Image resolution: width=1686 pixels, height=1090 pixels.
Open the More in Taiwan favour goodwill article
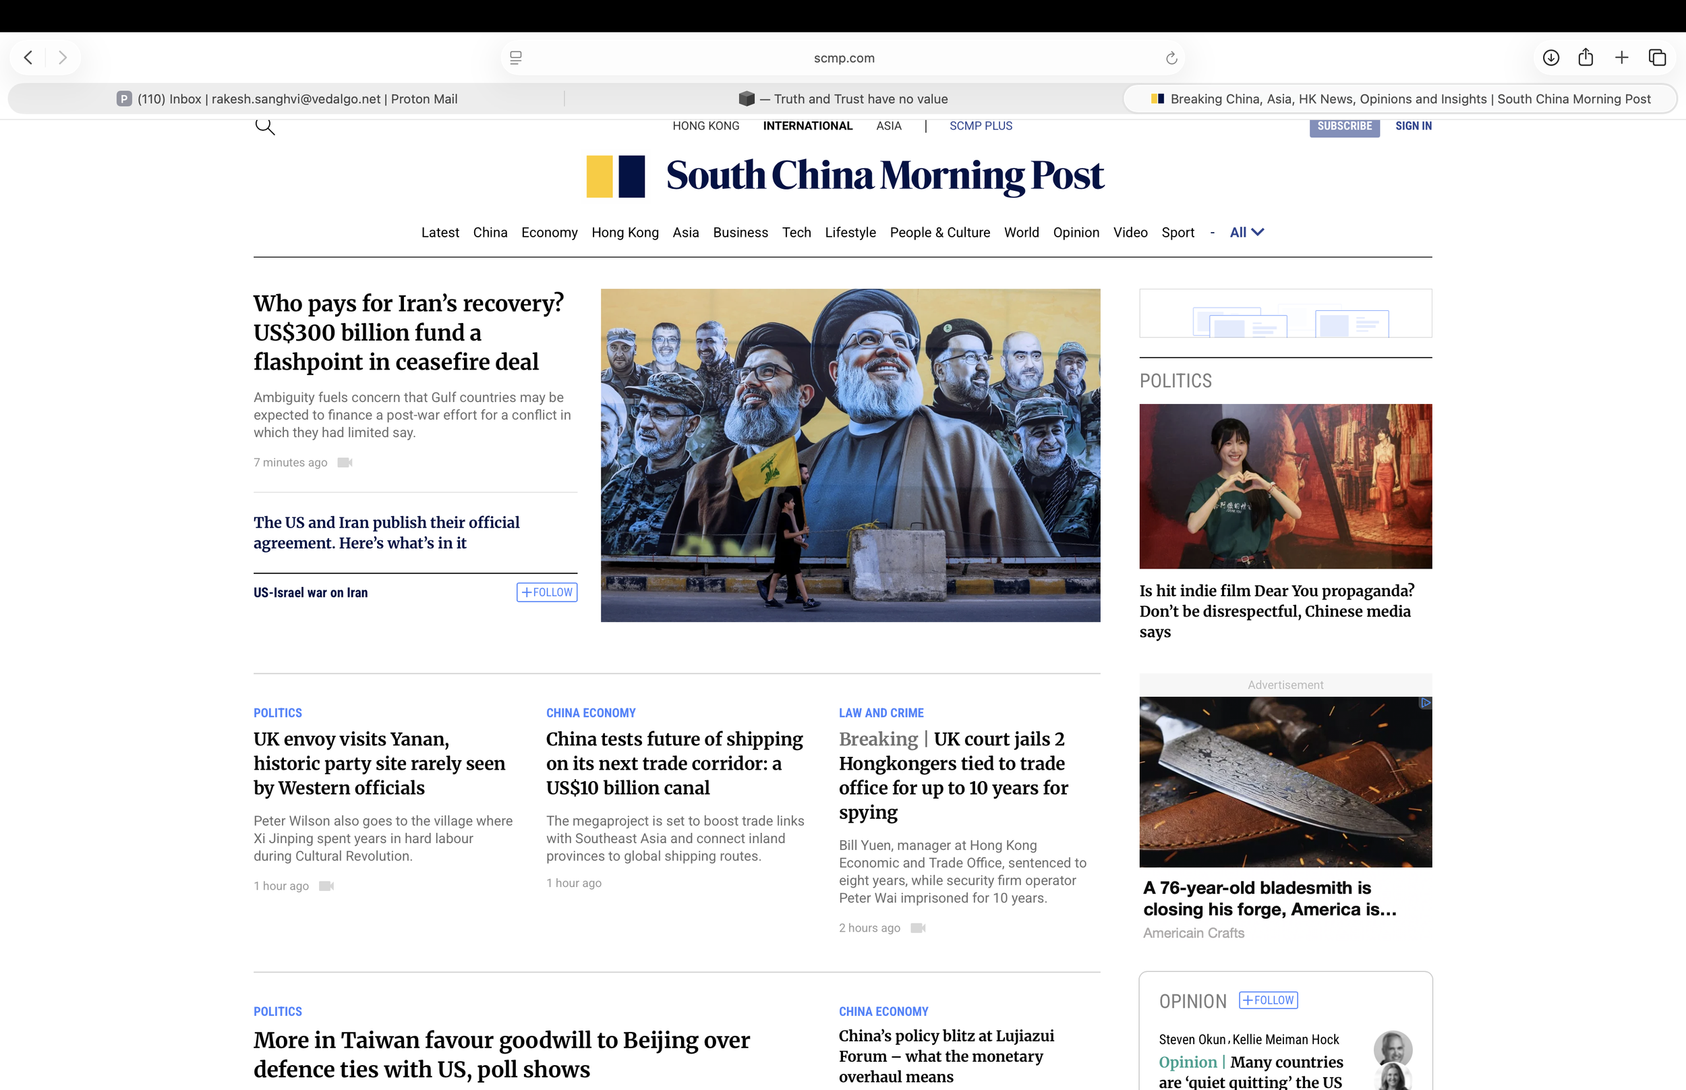point(502,1055)
